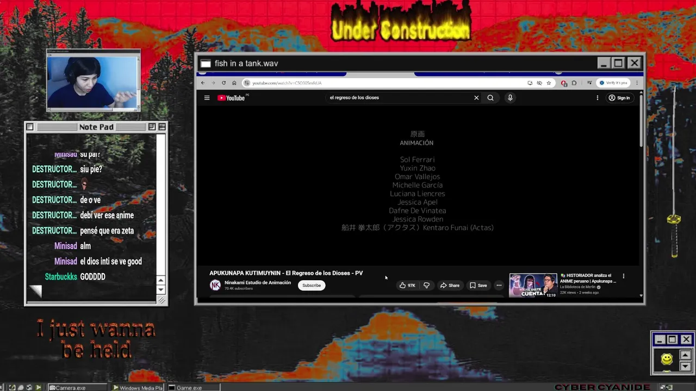Subscribe to the Ninakami channel
Screen dimensions: 696x391
coord(312,286)
